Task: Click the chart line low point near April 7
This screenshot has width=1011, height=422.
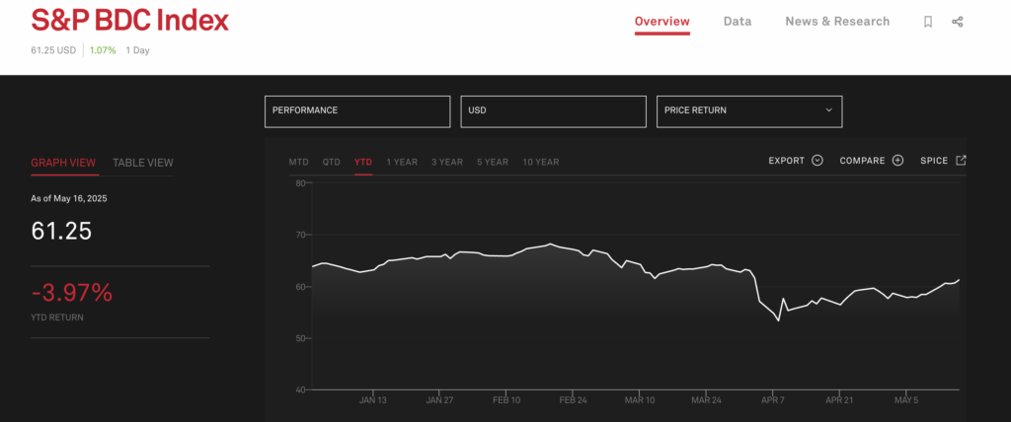Action: pos(779,320)
